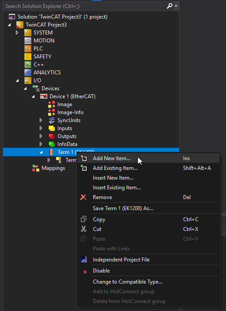This screenshot has height=311, width=226.
Task: Collapse the Device 1 (EtherCAT) node
Action: tap(33, 96)
